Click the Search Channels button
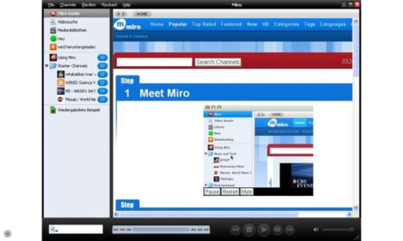403x241 pixels. (x=218, y=62)
